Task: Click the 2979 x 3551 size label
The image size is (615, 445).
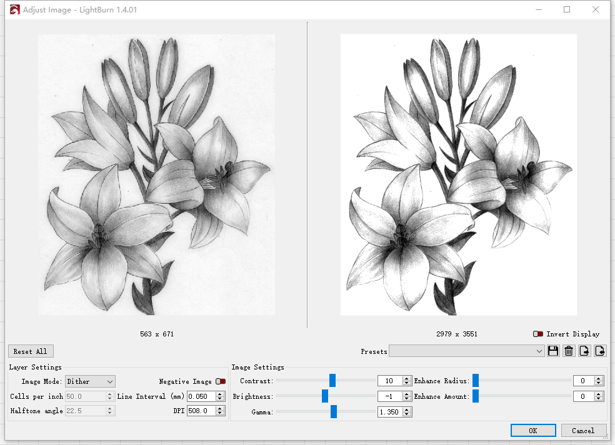Action: [457, 334]
